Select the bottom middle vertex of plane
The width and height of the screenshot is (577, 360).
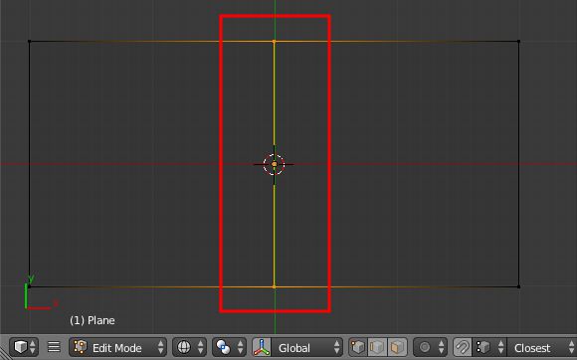click(x=274, y=286)
